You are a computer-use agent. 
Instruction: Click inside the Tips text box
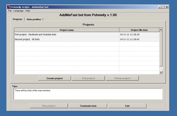pyautogui.click(x=88, y=94)
